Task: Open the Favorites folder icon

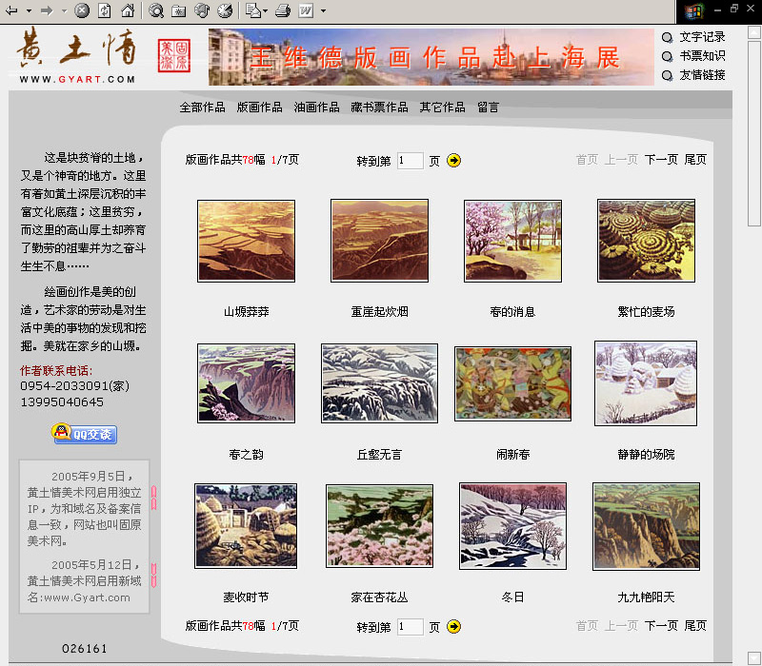Action: (x=179, y=10)
